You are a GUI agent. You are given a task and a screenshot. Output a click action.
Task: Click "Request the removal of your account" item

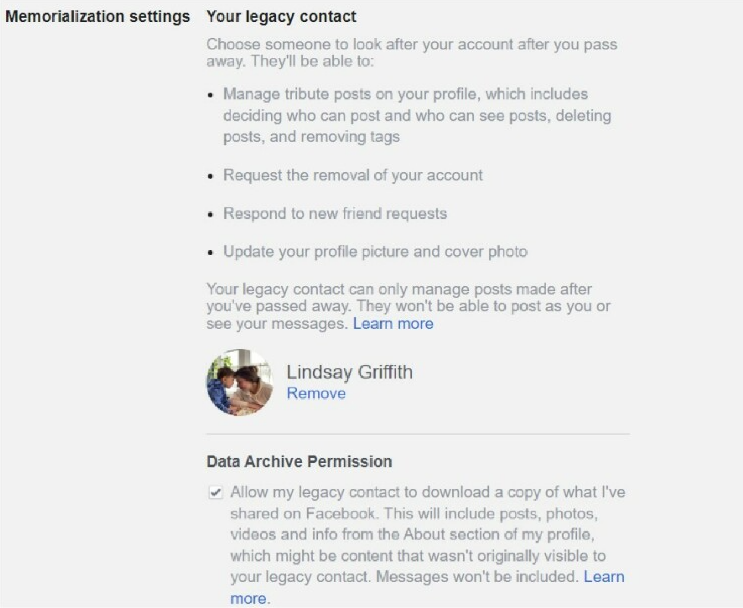tap(353, 175)
